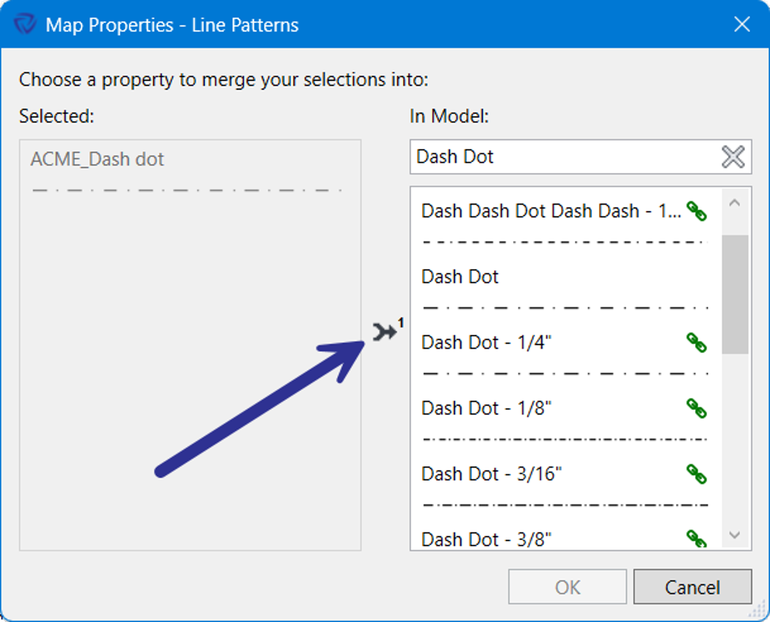This screenshot has width=770, height=622.
Task: Click the link icon for Dash Dash Dot Dash Dash
Action: click(x=696, y=211)
